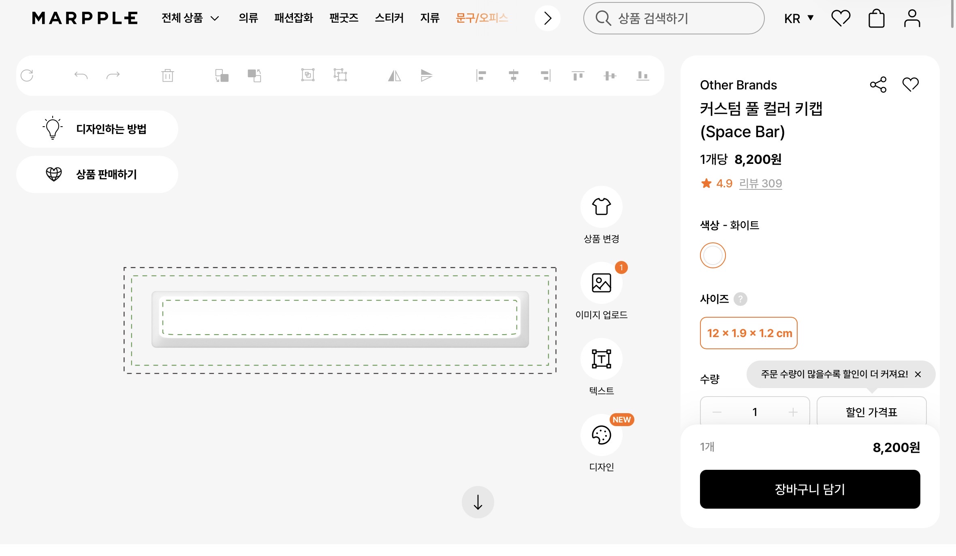Select the white color swatch

(713, 255)
